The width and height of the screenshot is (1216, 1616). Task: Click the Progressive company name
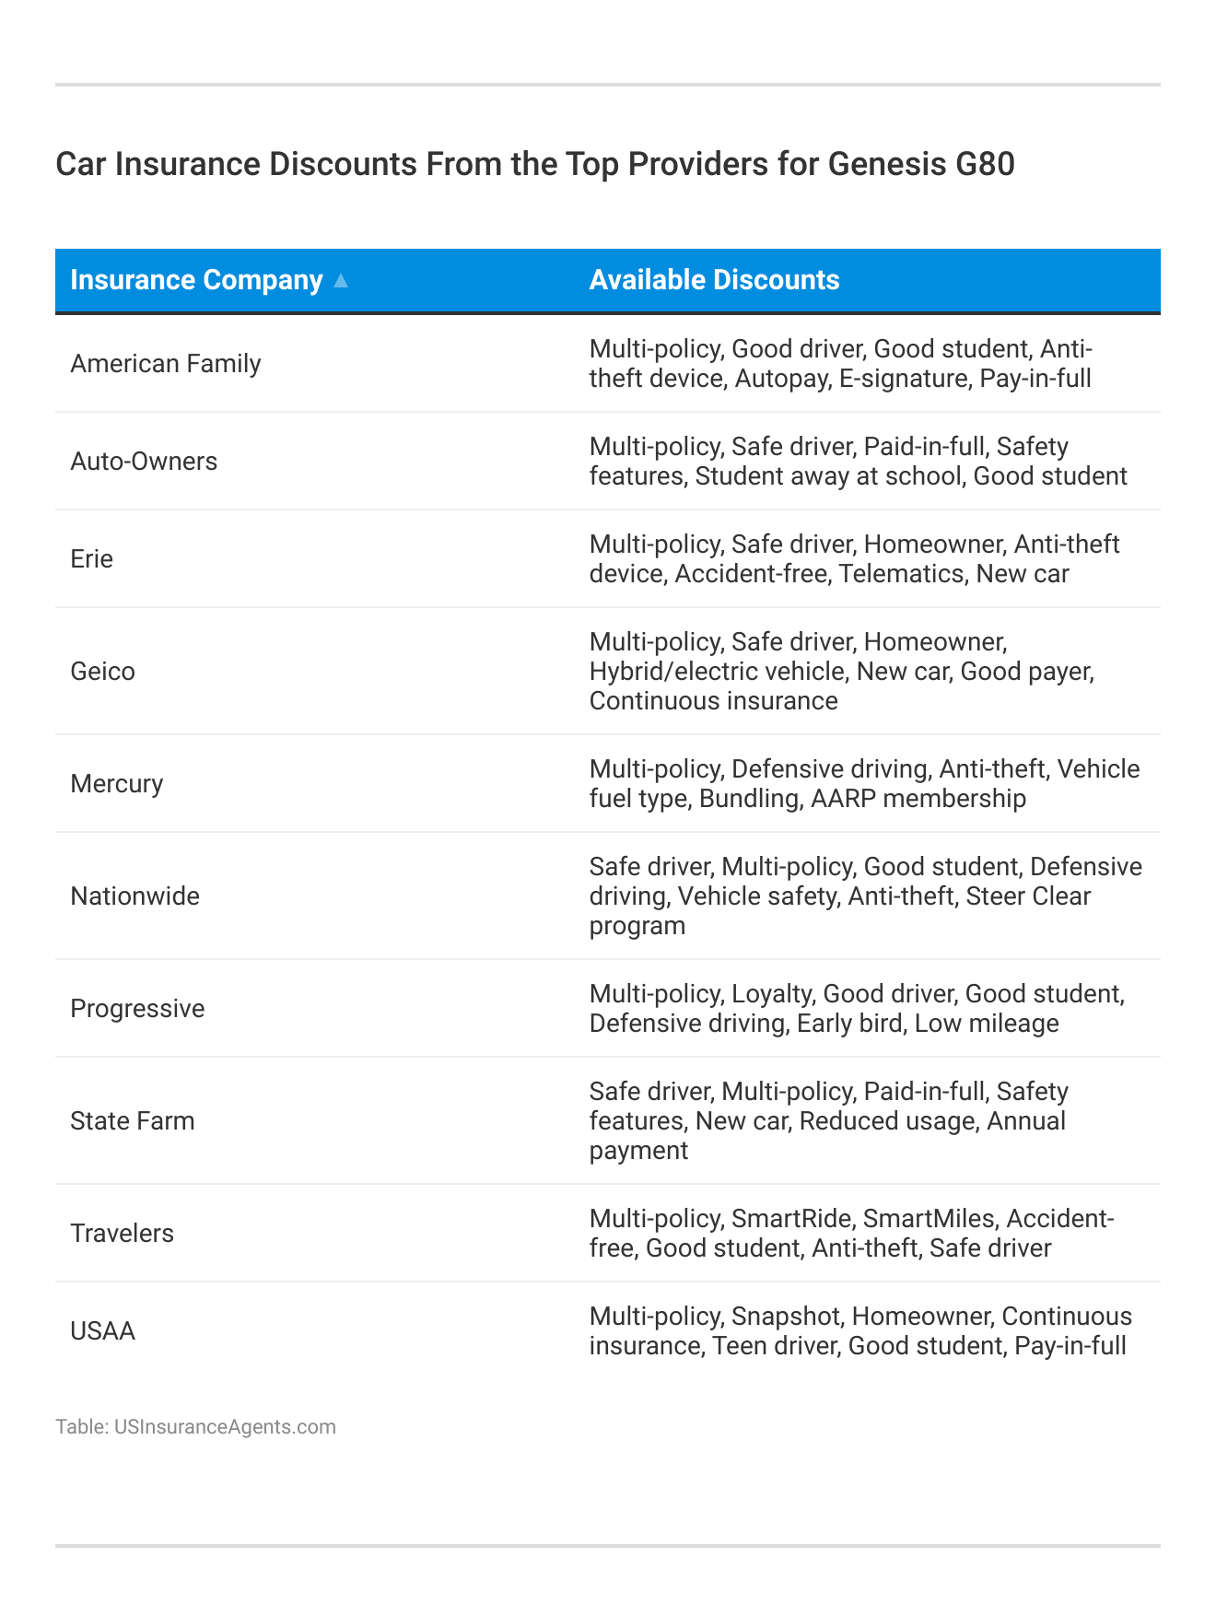137,1009
